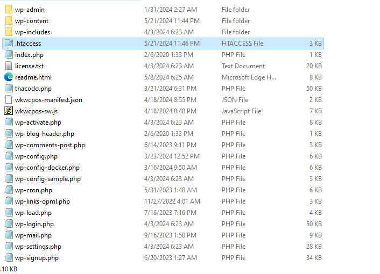Select the wp-content folder icon

(9, 21)
